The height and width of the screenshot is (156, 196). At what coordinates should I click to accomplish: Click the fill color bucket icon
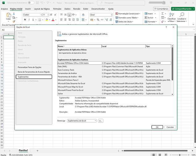[x=47, y=20]
